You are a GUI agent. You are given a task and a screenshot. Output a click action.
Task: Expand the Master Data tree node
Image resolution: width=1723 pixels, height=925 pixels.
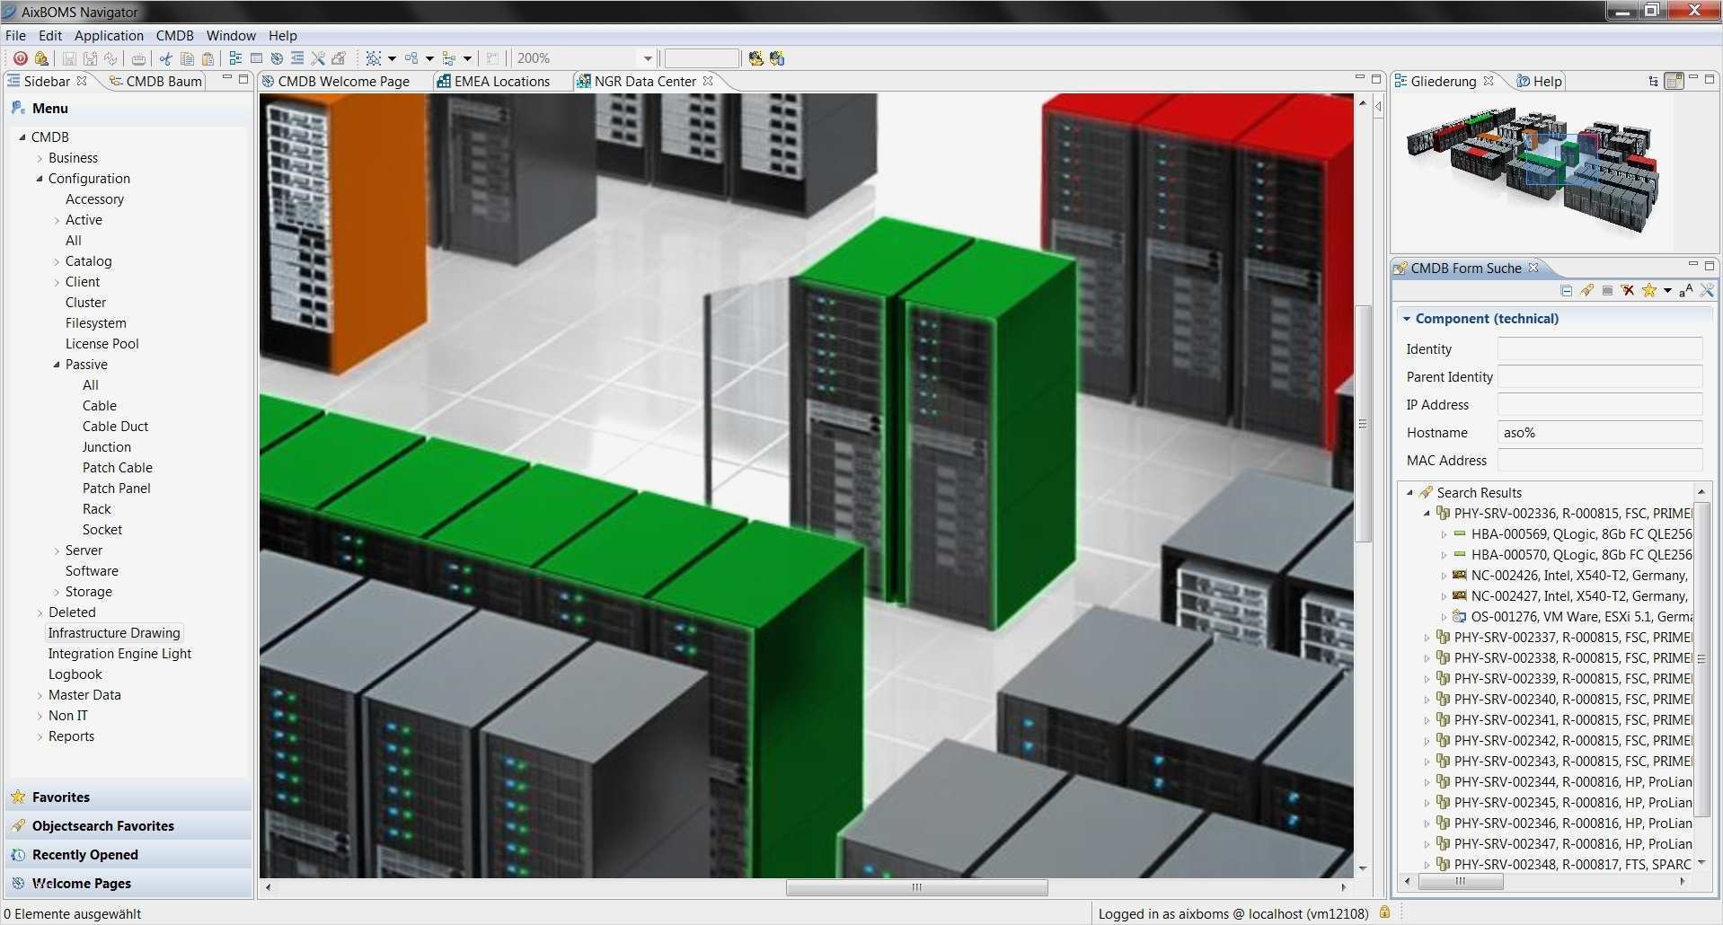pyautogui.click(x=40, y=695)
